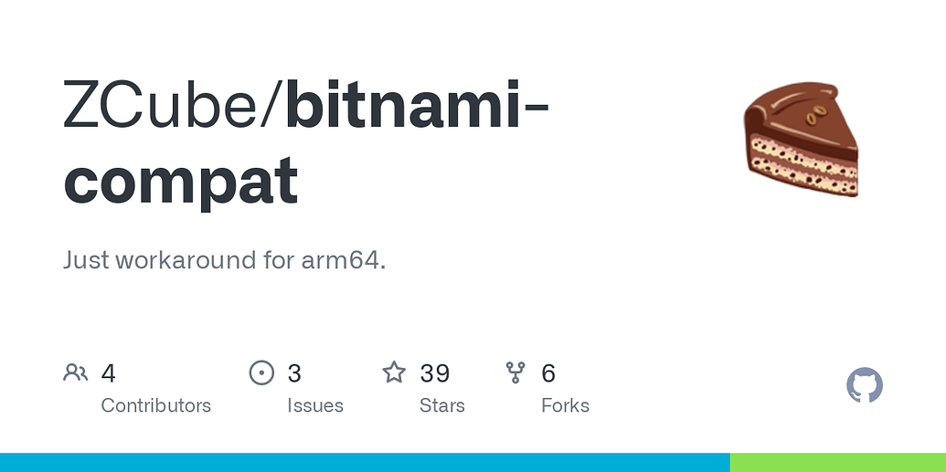Image resolution: width=946 pixels, height=472 pixels.
Task: Click the chocolate cake slice image
Action: [801, 140]
